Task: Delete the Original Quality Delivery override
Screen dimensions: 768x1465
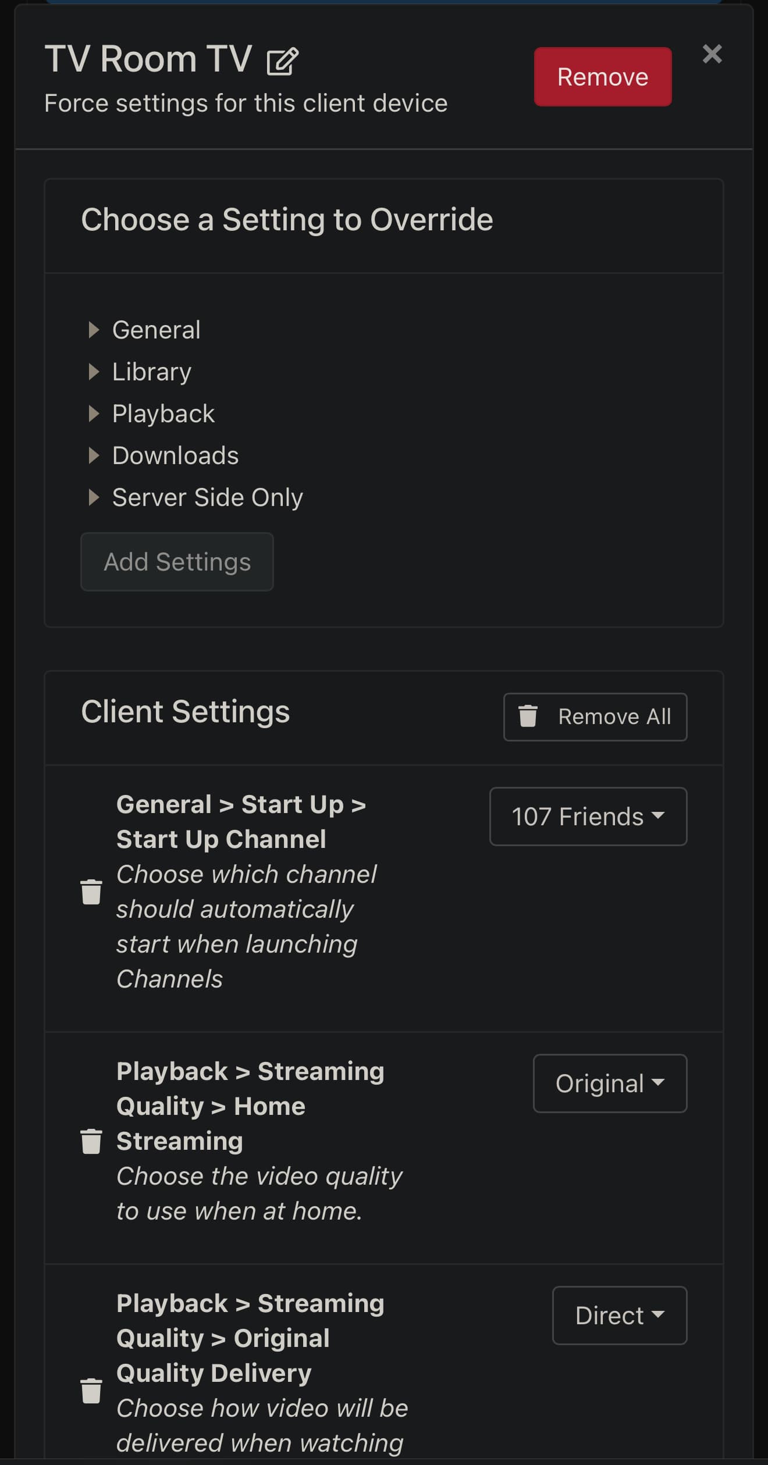Action: tap(91, 1391)
